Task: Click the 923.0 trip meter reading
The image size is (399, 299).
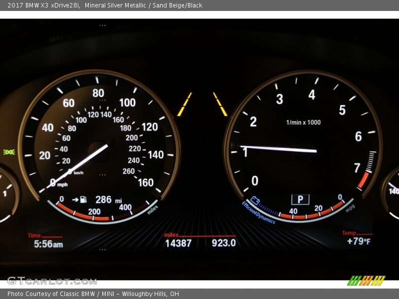Action: pyautogui.click(x=224, y=243)
